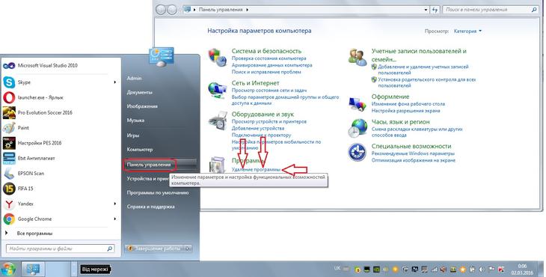
Task: Expand the Skype jump list arrow
Action: point(115,82)
